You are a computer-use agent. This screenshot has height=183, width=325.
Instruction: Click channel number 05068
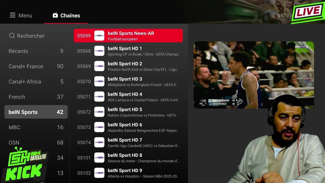84,51
